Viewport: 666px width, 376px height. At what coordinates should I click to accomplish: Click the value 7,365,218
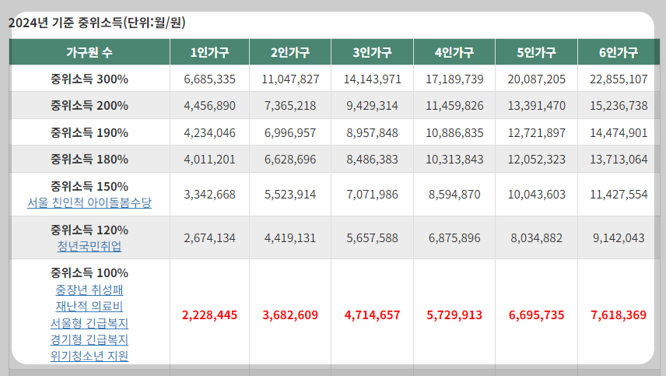click(290, 105)
